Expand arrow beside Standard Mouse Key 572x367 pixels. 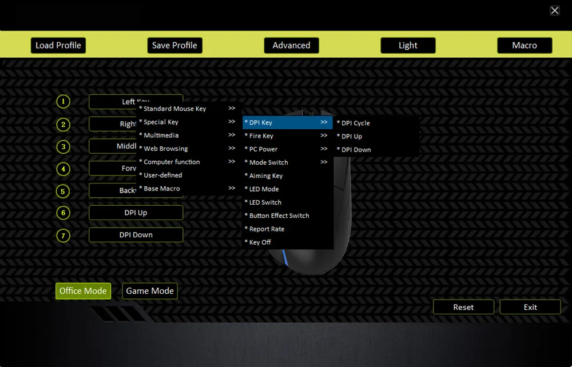232,108
